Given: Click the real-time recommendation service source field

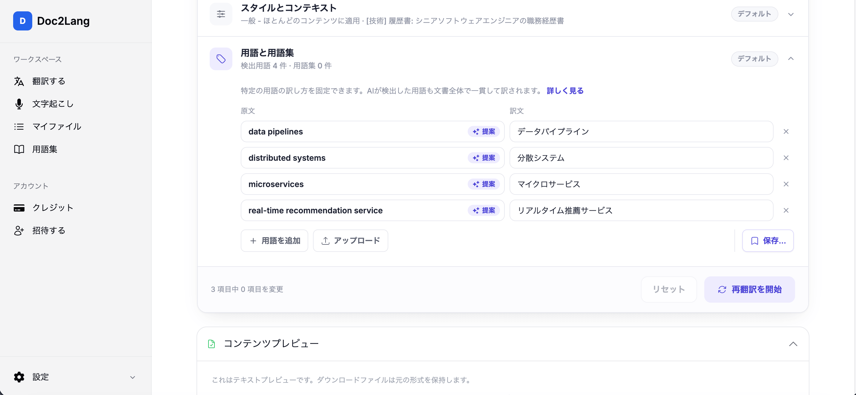Looking at the screenshot, I should point(372,210).
